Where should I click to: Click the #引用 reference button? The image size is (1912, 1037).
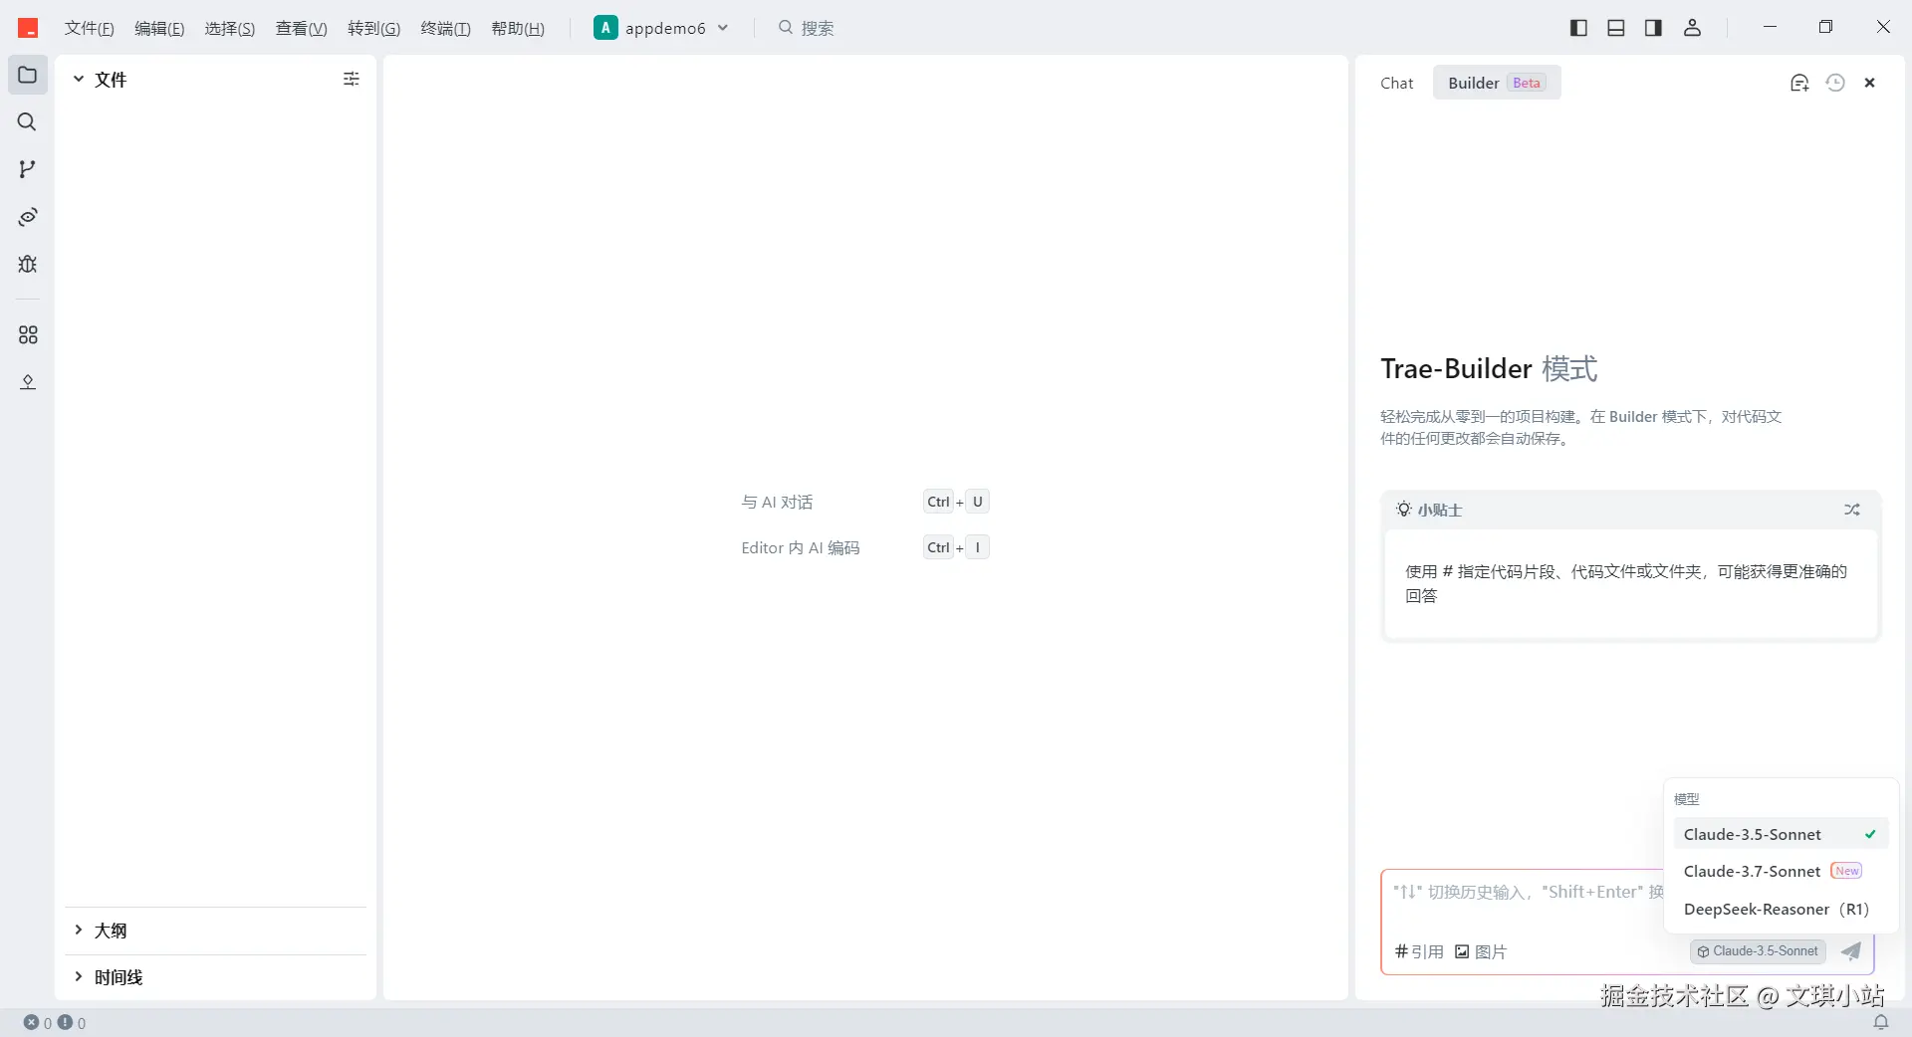1419,951
